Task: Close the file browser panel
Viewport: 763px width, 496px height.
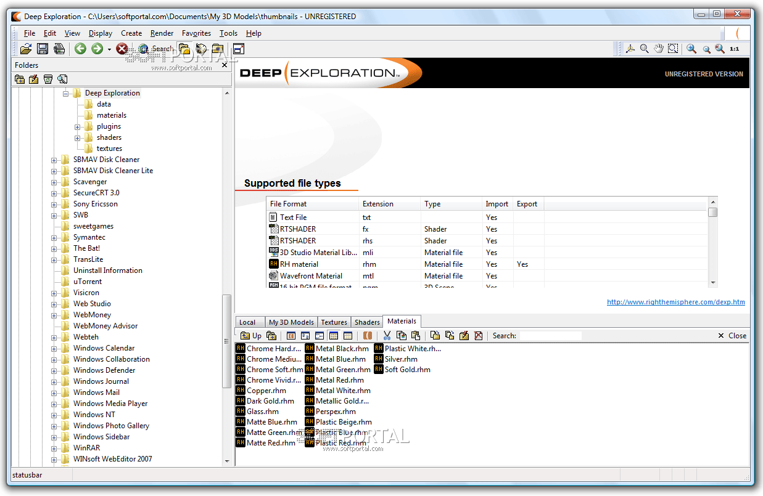Action: coord(732,336)
